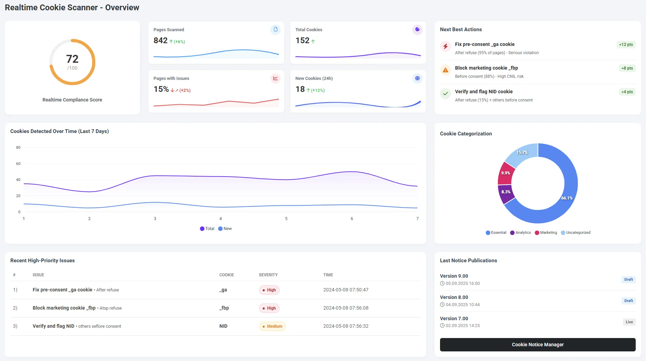Image resolution: width=646 pixels, height=361 pixels.
Task: Click the clock icon under Version 7.00
Action: (x=442, y=326)
